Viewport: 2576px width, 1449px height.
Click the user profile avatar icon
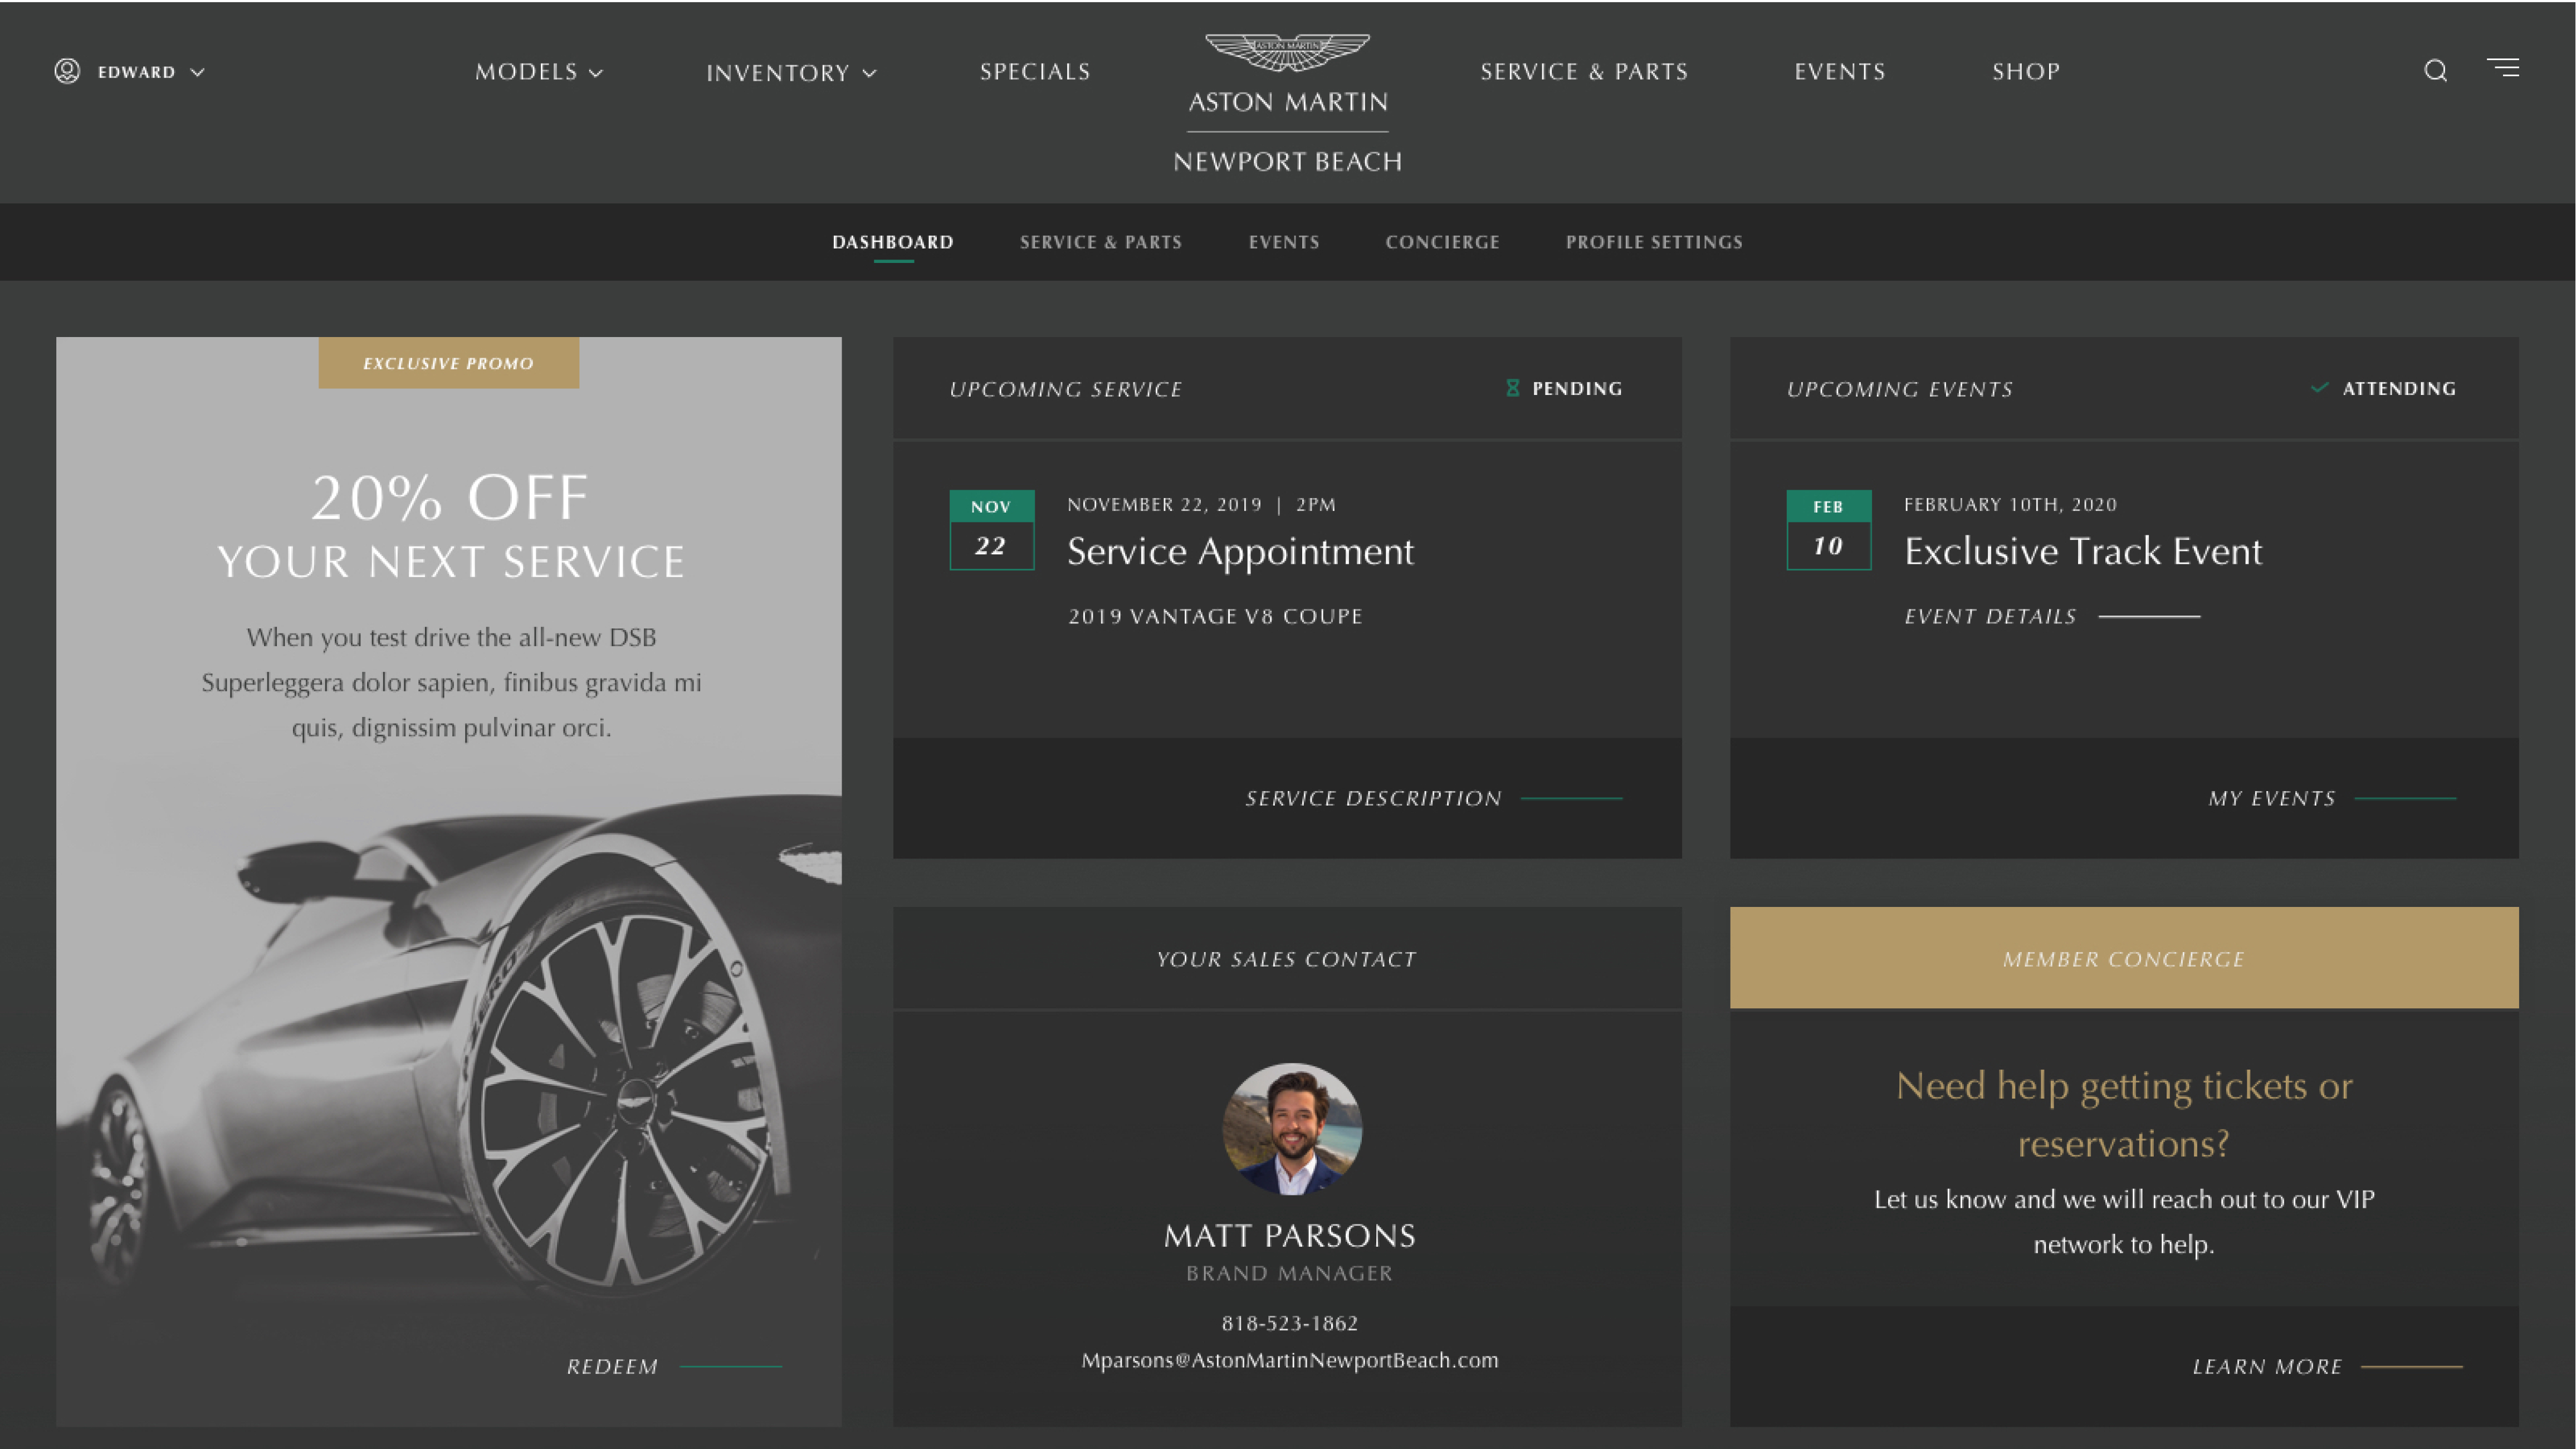point(67,71)
